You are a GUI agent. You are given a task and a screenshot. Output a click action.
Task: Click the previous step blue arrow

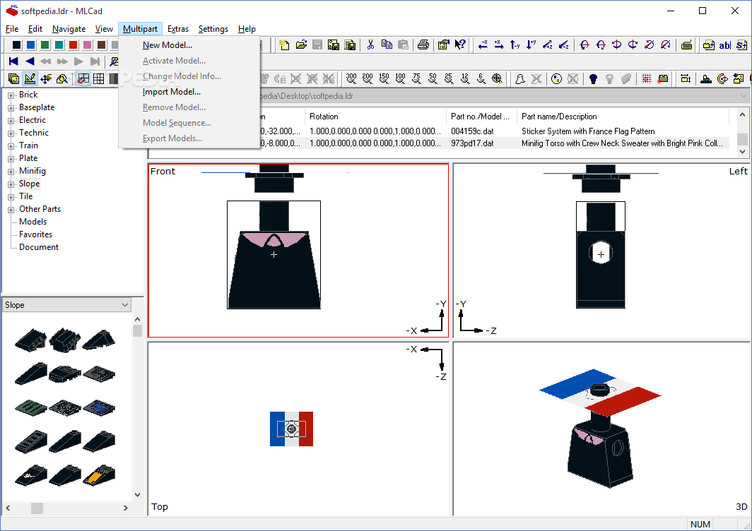30,61
